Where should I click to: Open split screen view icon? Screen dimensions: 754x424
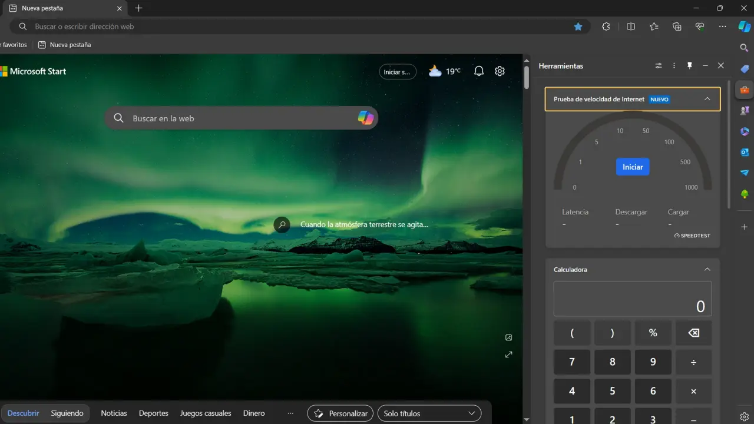(631, 26)
